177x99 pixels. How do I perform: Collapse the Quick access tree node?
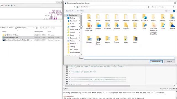coord(65,15)
